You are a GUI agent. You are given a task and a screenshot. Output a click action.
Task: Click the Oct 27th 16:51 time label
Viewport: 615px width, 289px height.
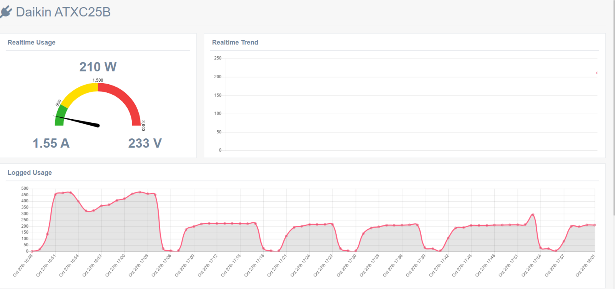46,265
